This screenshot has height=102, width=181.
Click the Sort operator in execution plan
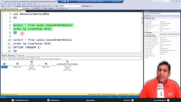(32, 65)
